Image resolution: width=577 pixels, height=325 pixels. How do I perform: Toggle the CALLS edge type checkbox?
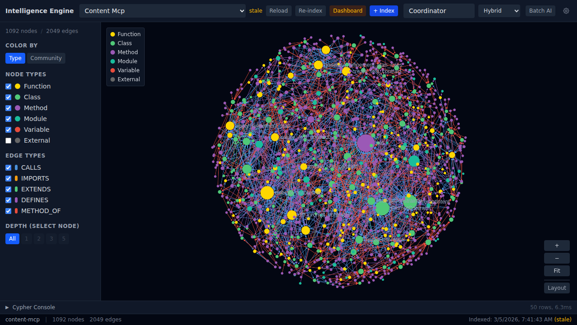coord(9,167)
